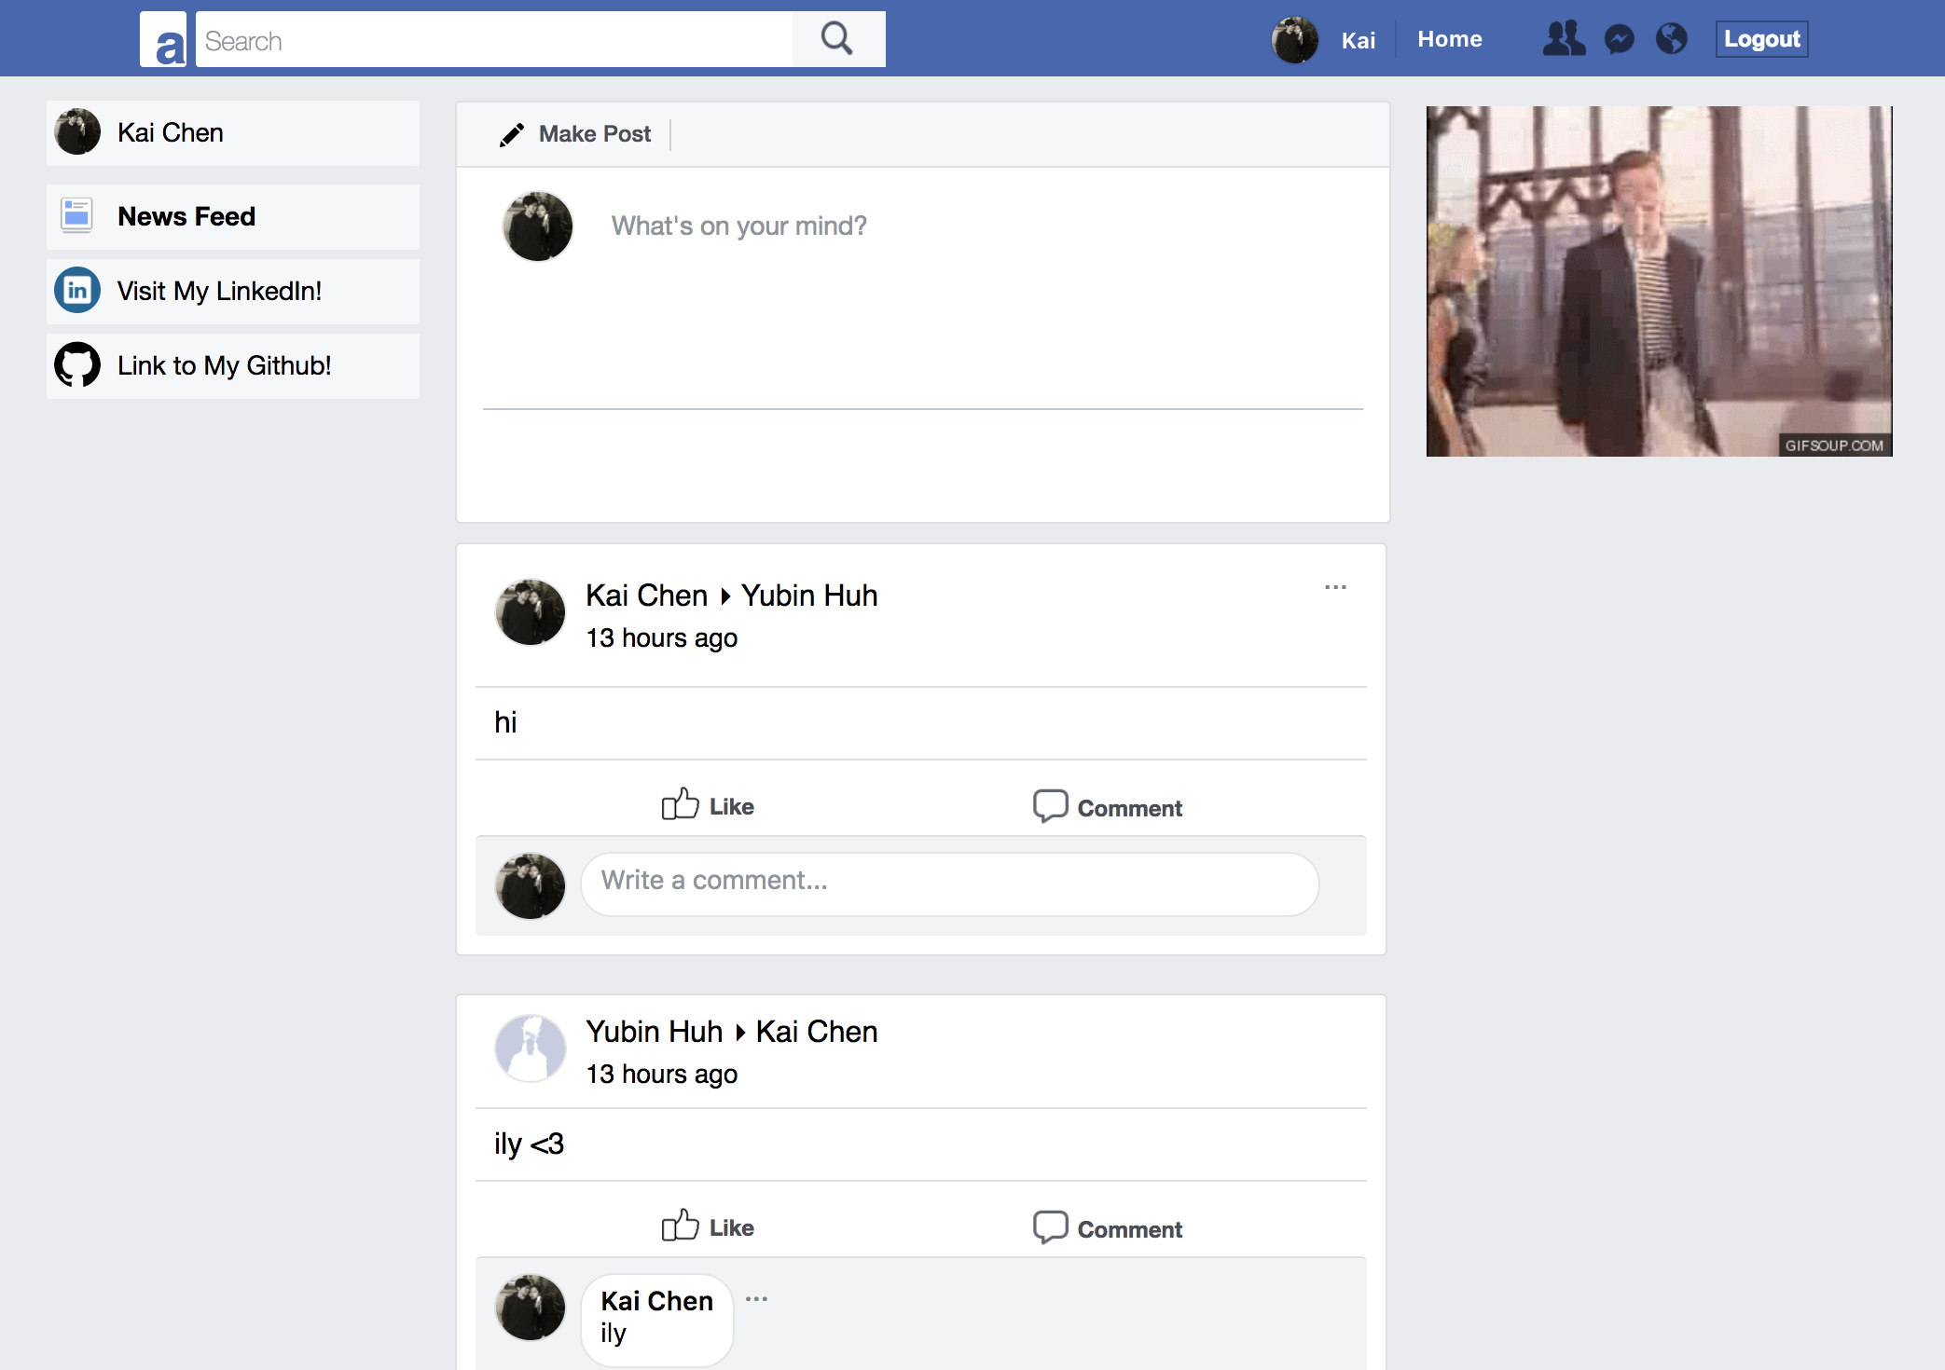Click the globe notifications icon
Viewport: 1945px width, 1370px height.
(1671, 39)
